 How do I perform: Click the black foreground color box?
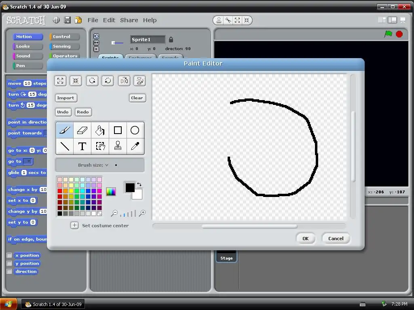tap(130, 187)
